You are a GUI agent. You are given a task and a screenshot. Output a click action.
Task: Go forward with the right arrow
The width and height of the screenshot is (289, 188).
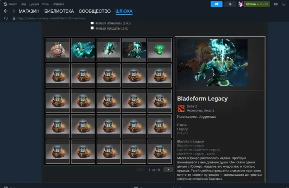[14, 11]
